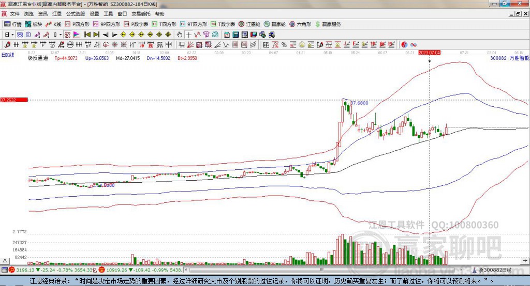Screen dimensions: 530x286
Task: Click the 2023-07-04 date marker
Action: pos(429,53)
